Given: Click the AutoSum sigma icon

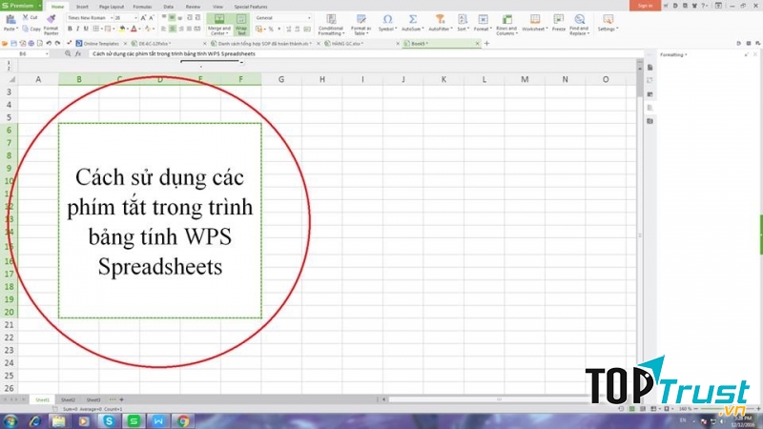Looking at the screenshot, I should pyautogui.click(x=413, y=19).
